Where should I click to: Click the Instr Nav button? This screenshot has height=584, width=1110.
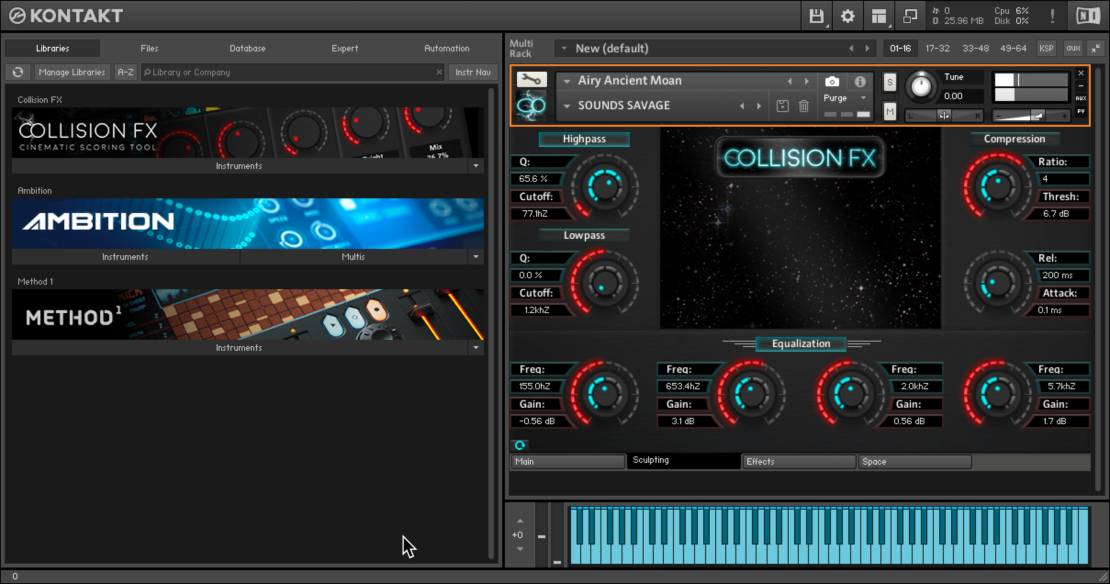473,72
